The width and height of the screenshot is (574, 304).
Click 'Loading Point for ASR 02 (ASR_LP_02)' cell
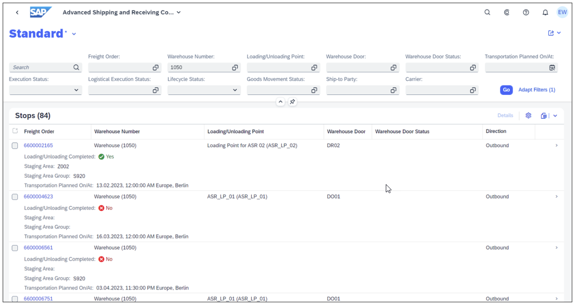tap(252, 145)
